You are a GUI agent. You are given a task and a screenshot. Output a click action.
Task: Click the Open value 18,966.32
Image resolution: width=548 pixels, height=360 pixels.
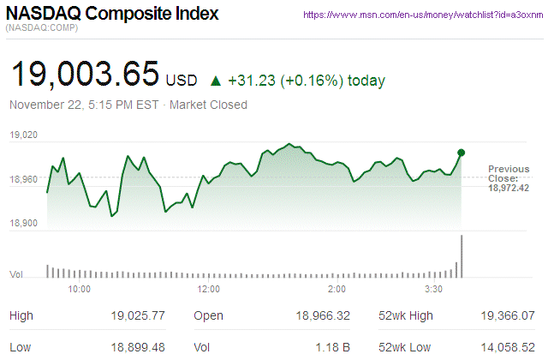click(321, 316)
